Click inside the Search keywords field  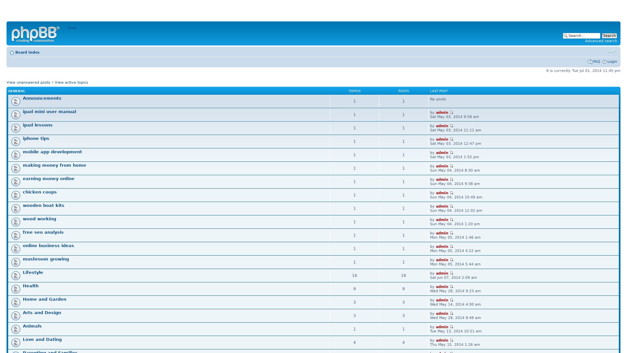[584, 36]
